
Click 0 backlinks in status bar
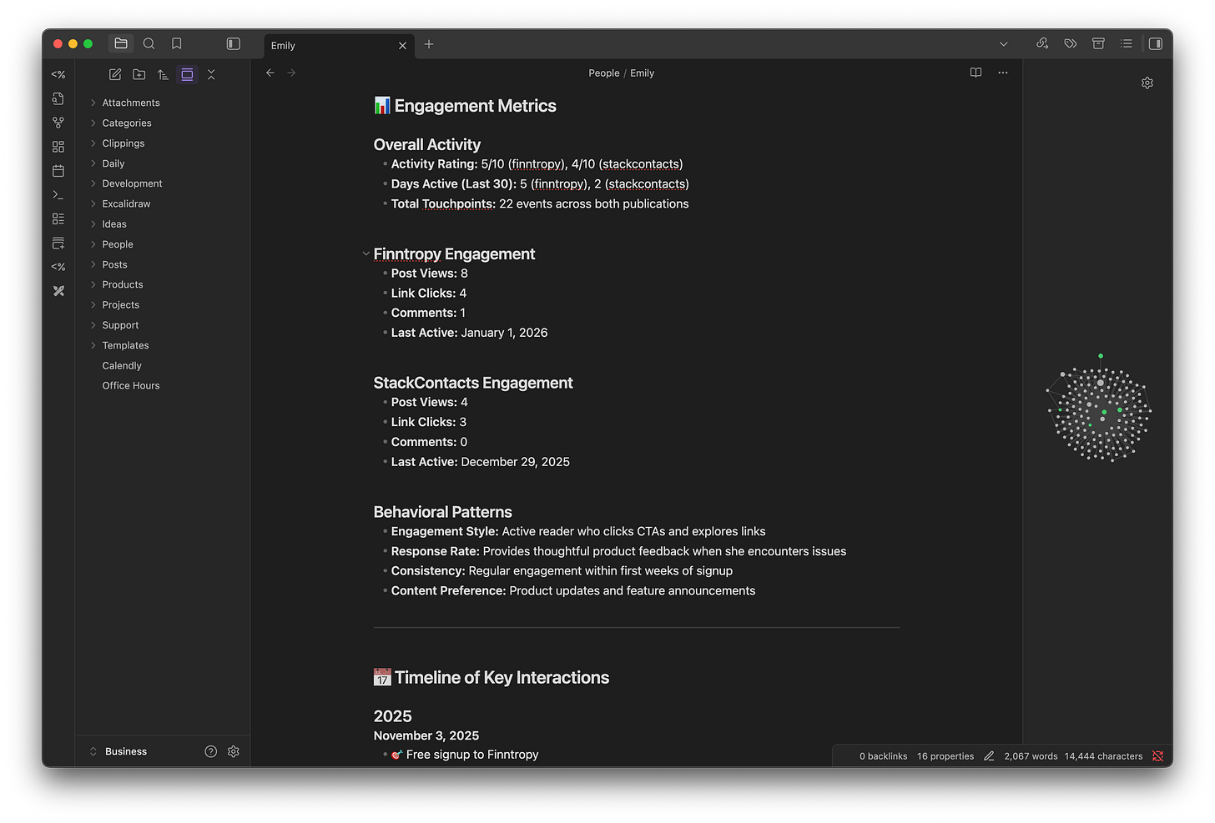[883, 756]
